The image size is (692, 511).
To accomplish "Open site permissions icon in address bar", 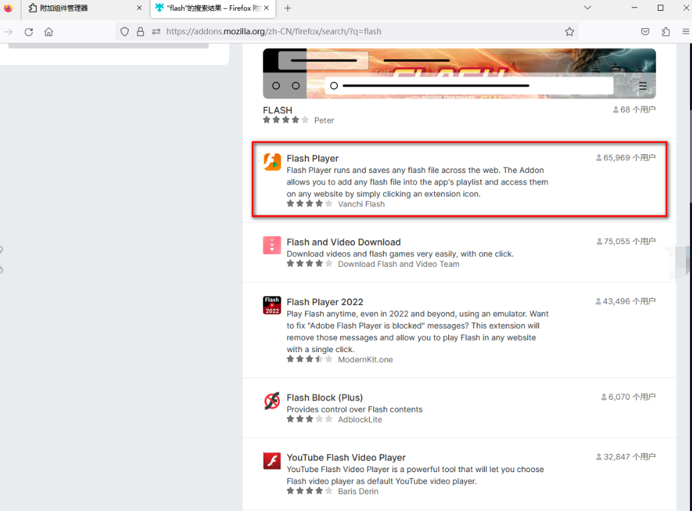I will [156, 32].
